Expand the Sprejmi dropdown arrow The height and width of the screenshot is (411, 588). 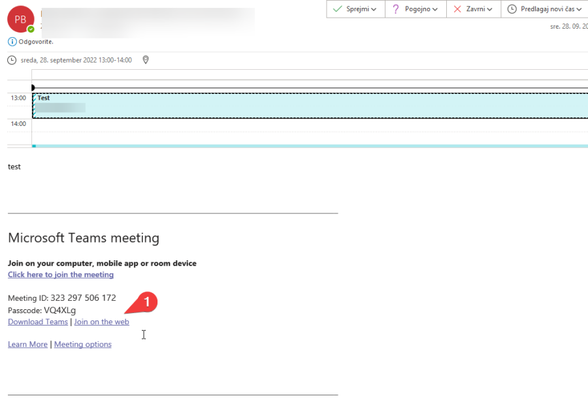(x=374, y=9)
